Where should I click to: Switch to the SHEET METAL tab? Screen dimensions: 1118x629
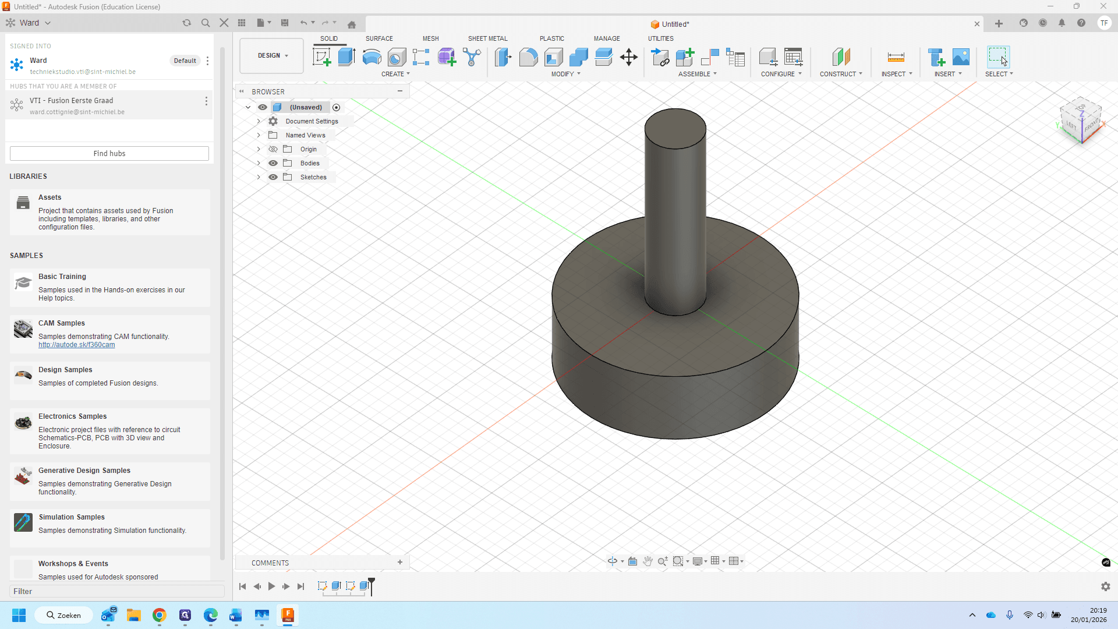point(487,38)
